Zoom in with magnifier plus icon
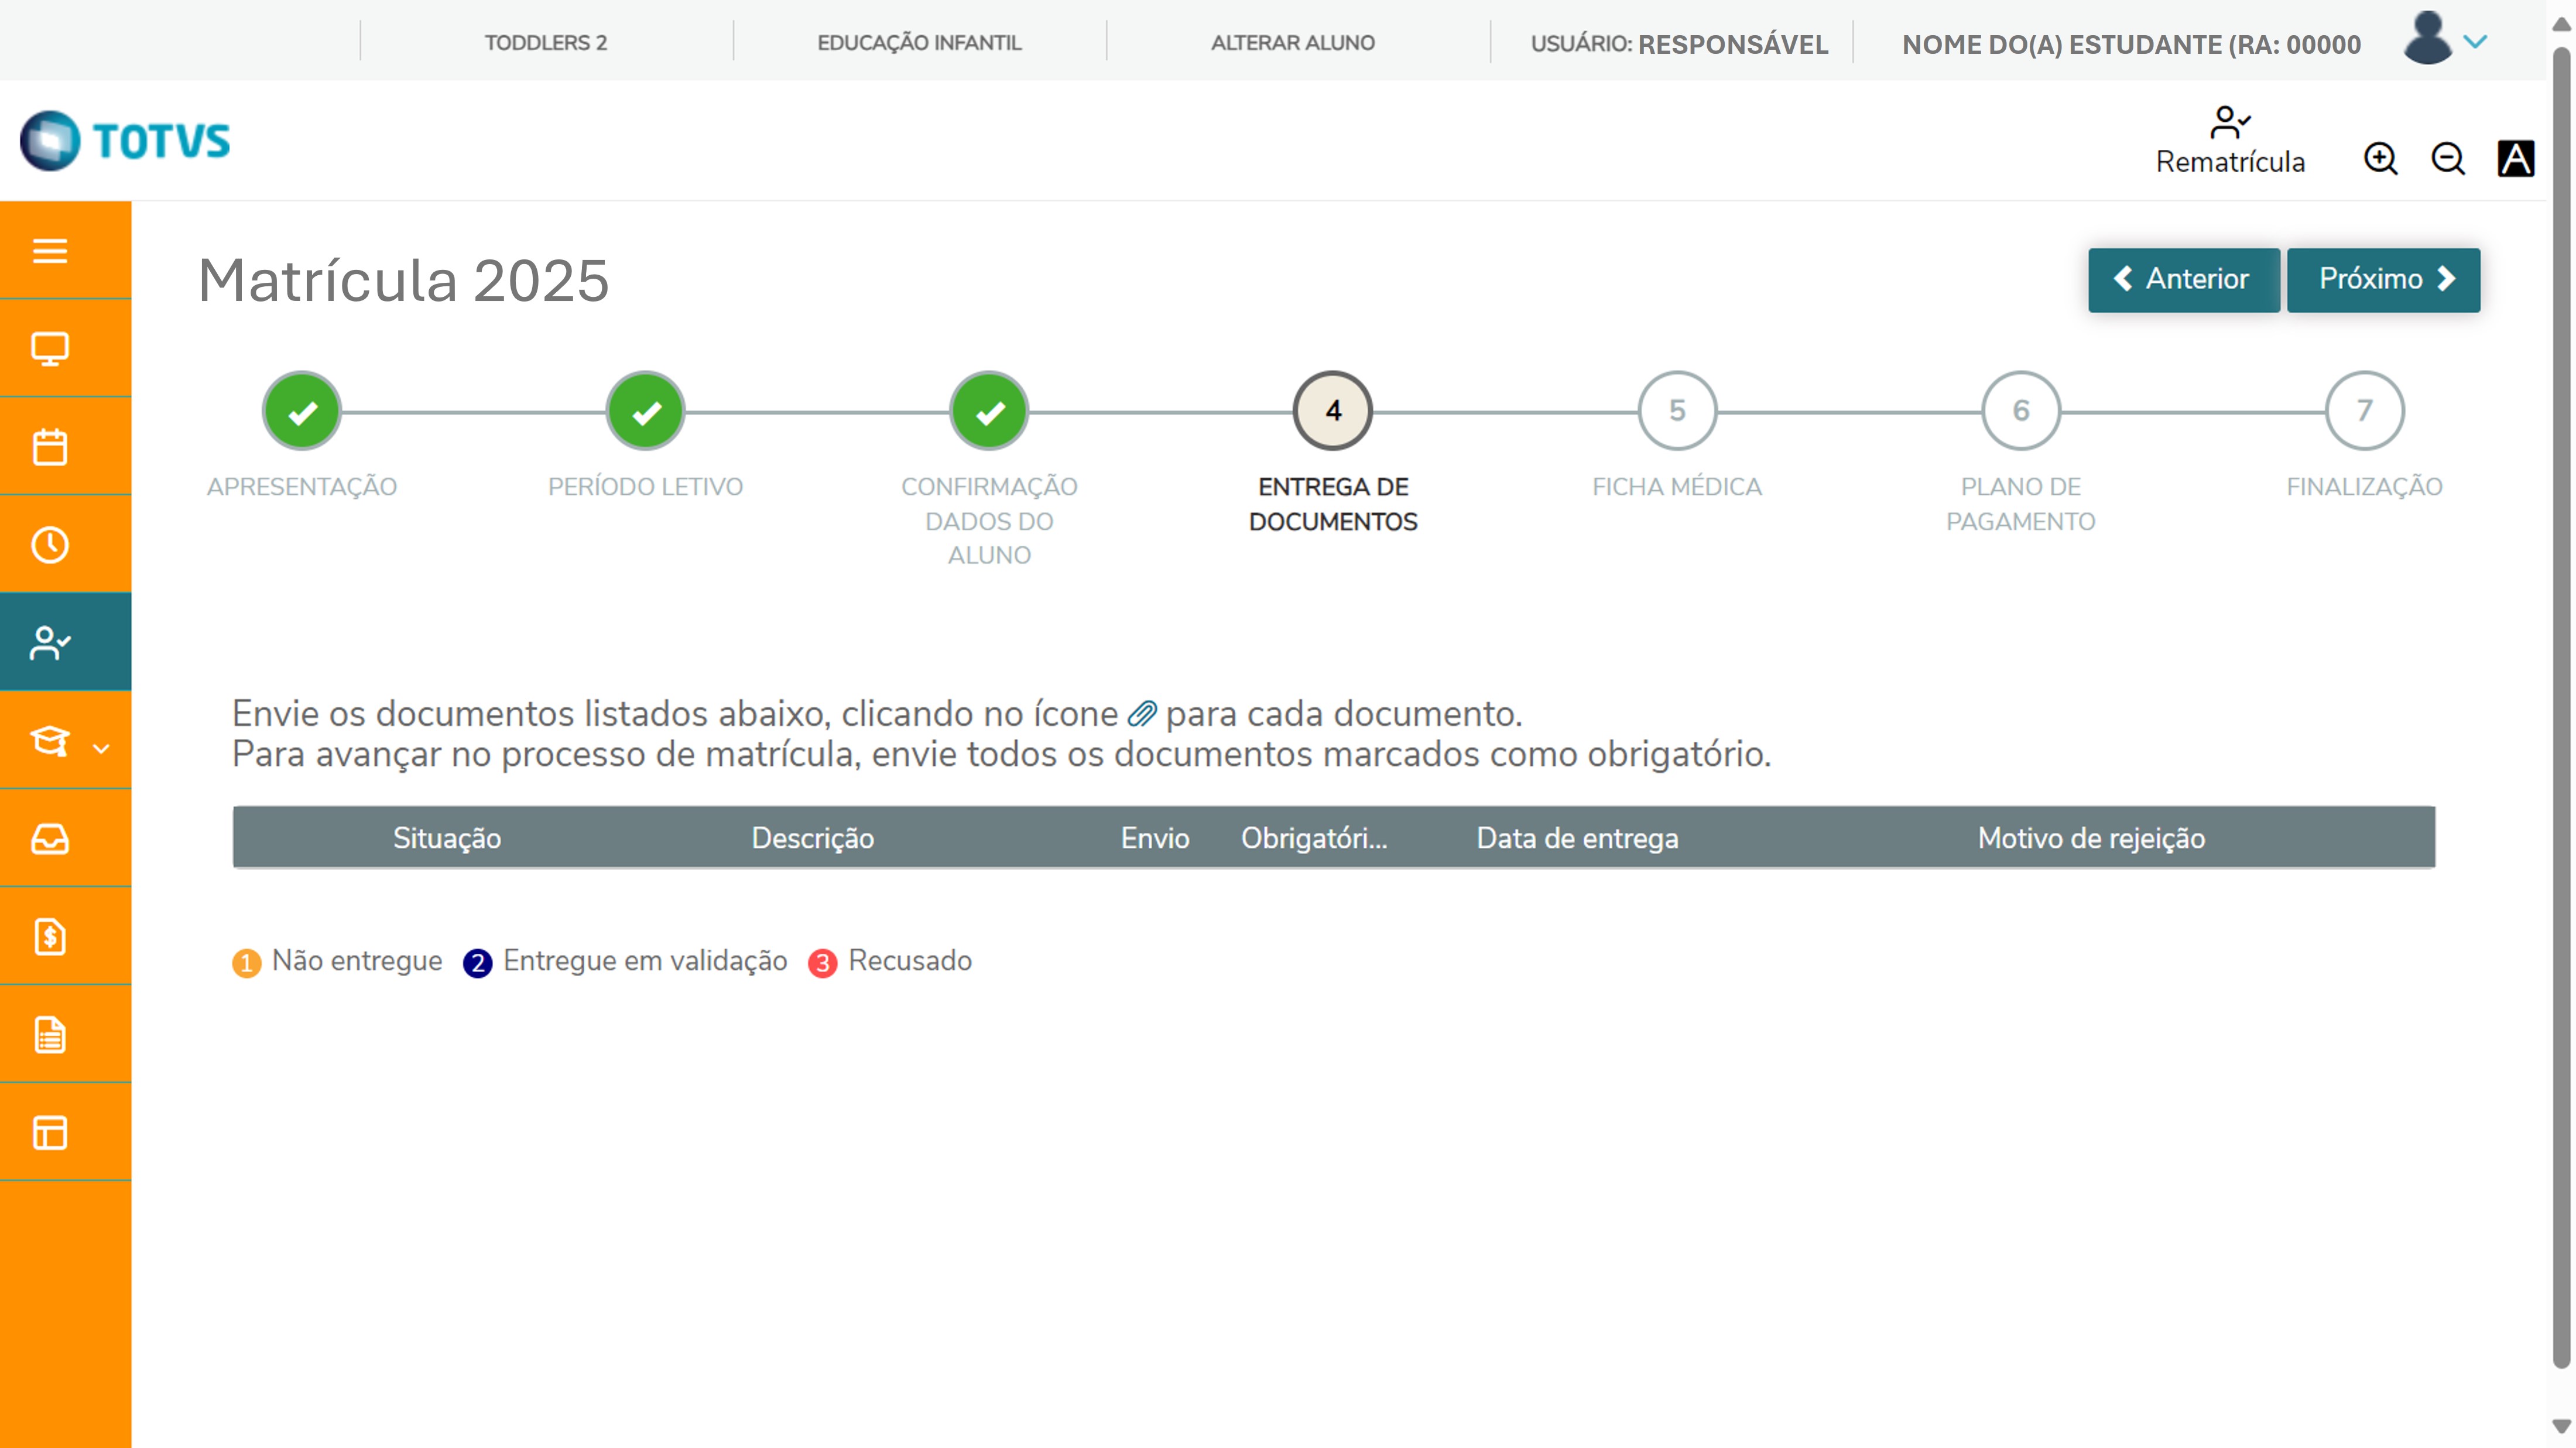The width and height of the screenshot is (2576, 1448). tap(2380, 159)
